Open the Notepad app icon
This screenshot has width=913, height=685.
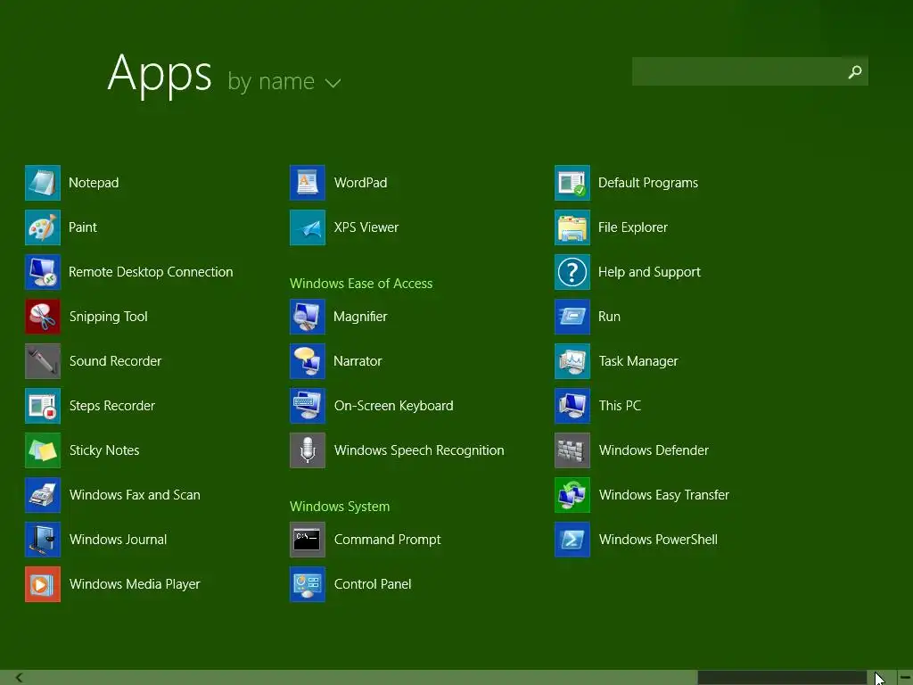point(43,183)
